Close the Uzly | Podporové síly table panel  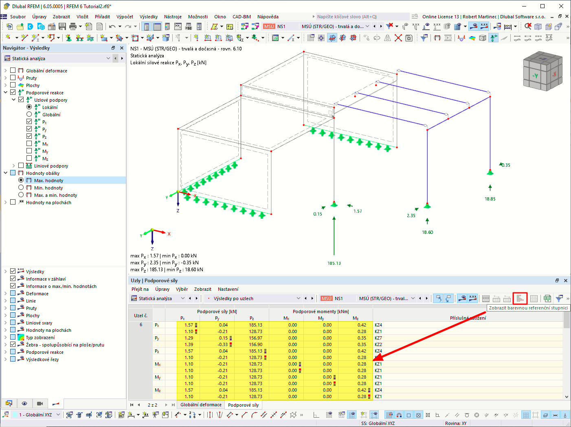[x=565, y=281]
